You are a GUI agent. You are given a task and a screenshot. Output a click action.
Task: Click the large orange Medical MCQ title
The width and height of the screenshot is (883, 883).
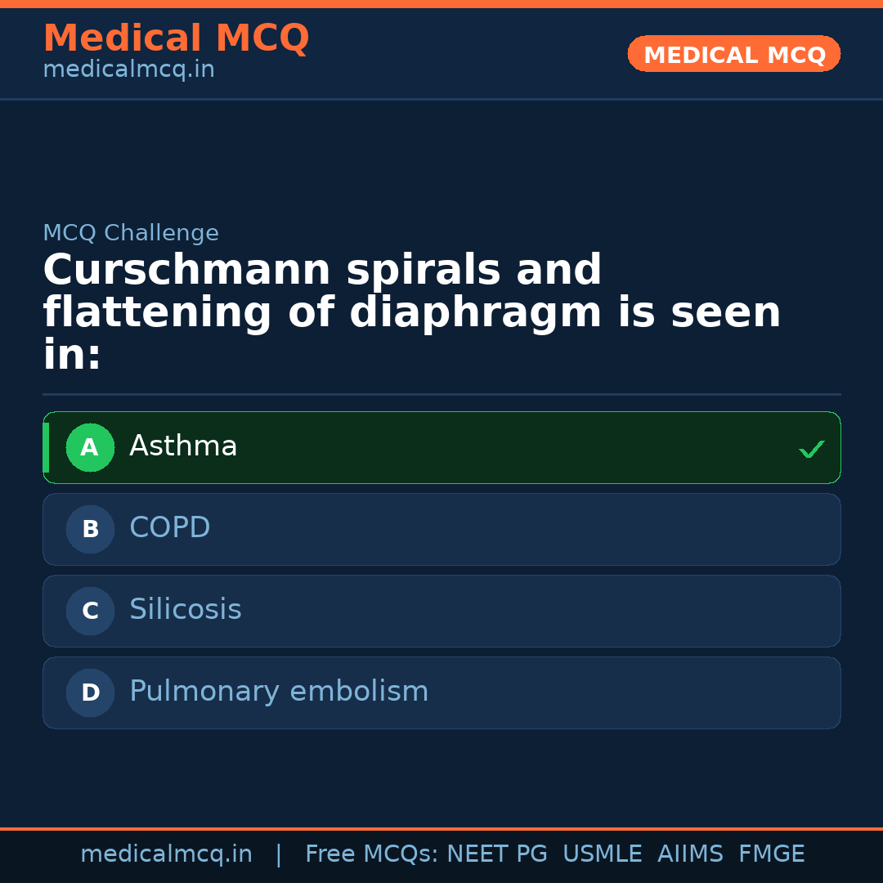click(x=176, y=38)
